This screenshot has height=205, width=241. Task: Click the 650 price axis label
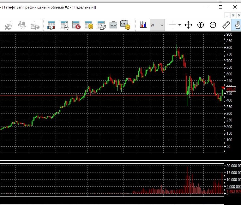pyautogui.click(x=229, y=67)
